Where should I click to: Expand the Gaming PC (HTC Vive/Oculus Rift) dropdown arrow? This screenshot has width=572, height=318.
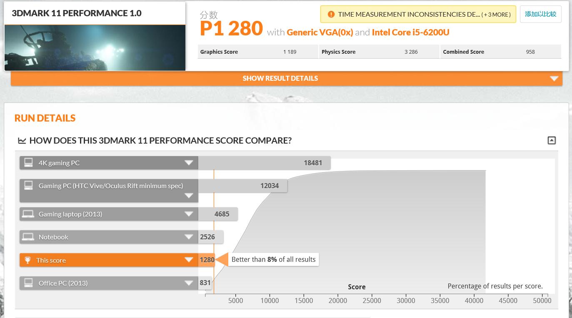coord(189,196)
